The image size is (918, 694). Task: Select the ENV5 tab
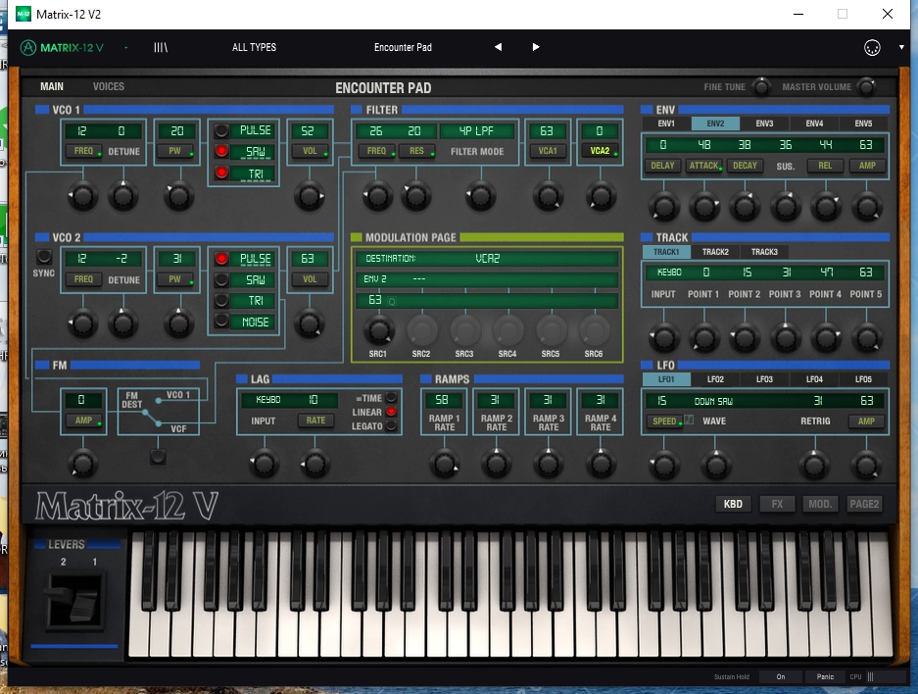coord(863,124)
